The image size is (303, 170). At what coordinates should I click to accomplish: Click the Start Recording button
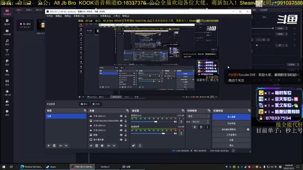[231, 124]
